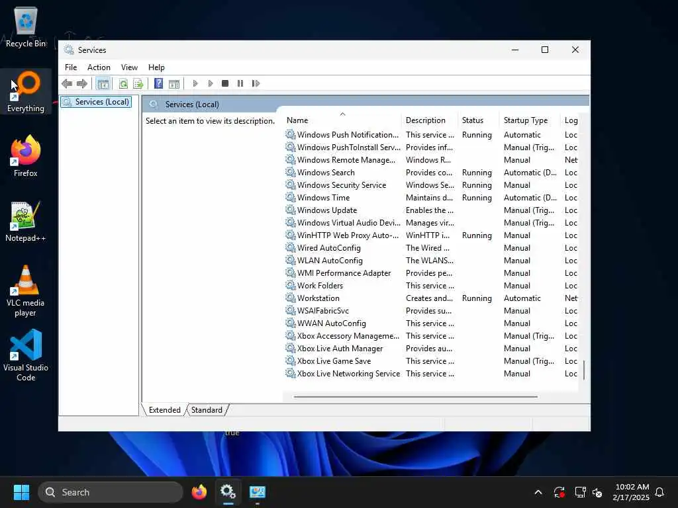Viewport: 678px width, 508px height.
Task: Click the Services window title icon
Action: (x=69, y=50)
